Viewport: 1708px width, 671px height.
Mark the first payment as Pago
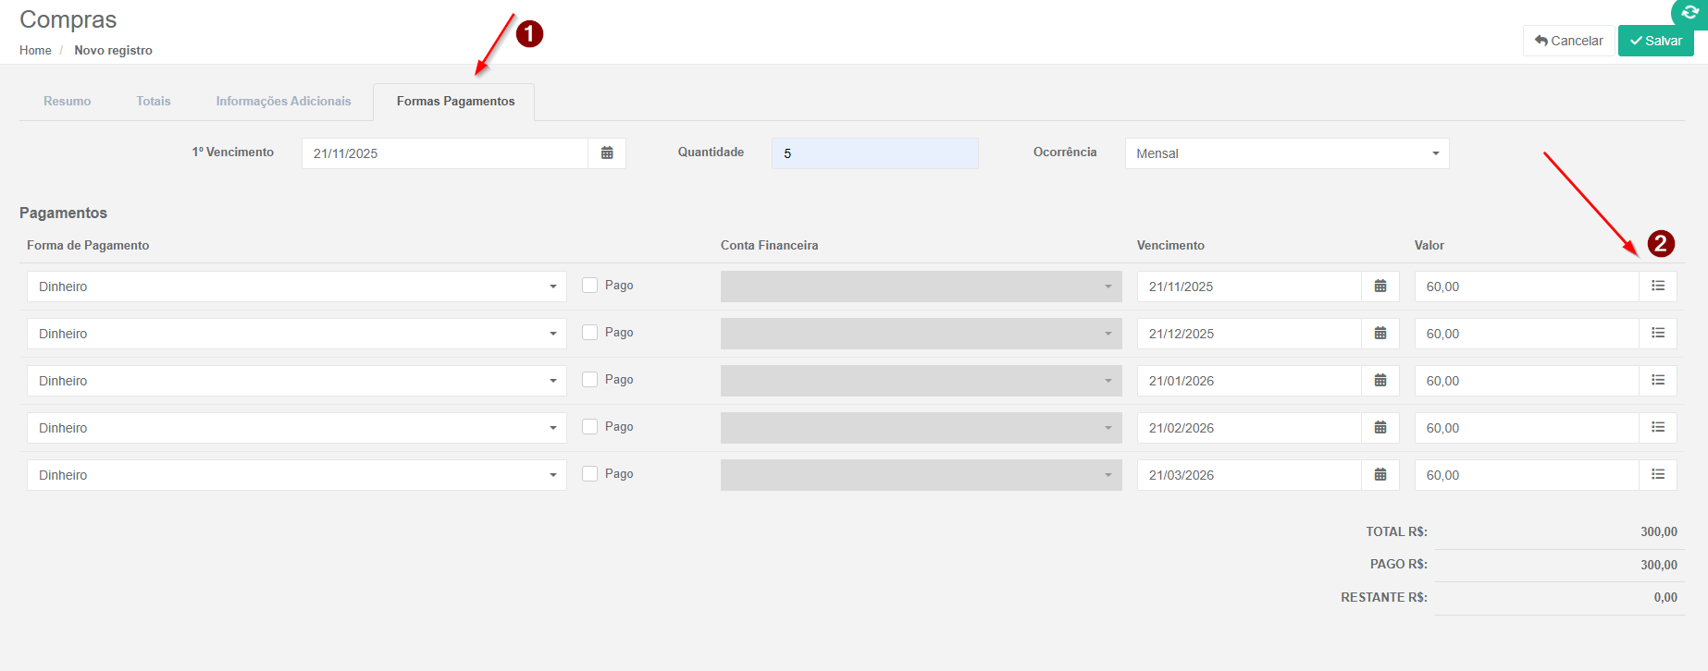[x=589, y=286]
